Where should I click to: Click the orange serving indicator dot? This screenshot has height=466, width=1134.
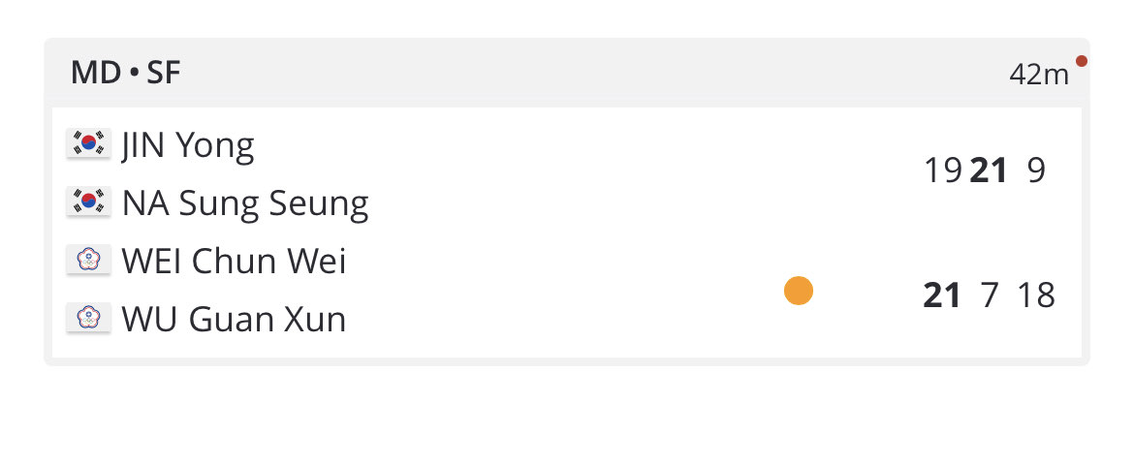[799, 291]
